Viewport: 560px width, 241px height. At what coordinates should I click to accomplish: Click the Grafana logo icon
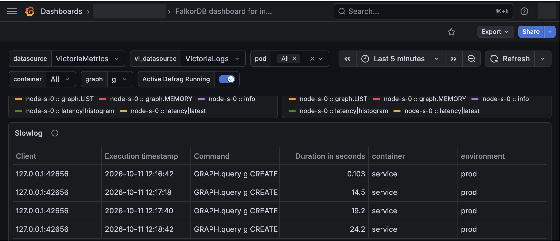point(30,11)
